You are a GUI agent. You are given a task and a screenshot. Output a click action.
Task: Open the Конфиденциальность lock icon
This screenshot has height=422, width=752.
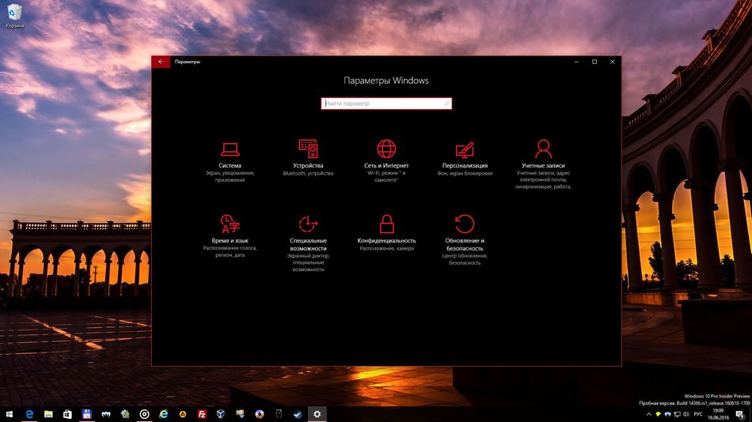tap(386, 224)
